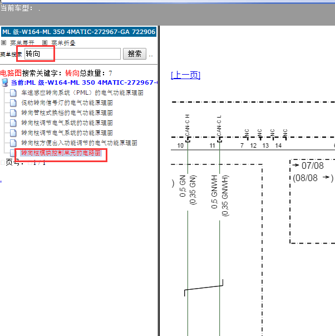335x336 pixels.
Task: Click pin number 7 in diagram
Action: [242, 146]
